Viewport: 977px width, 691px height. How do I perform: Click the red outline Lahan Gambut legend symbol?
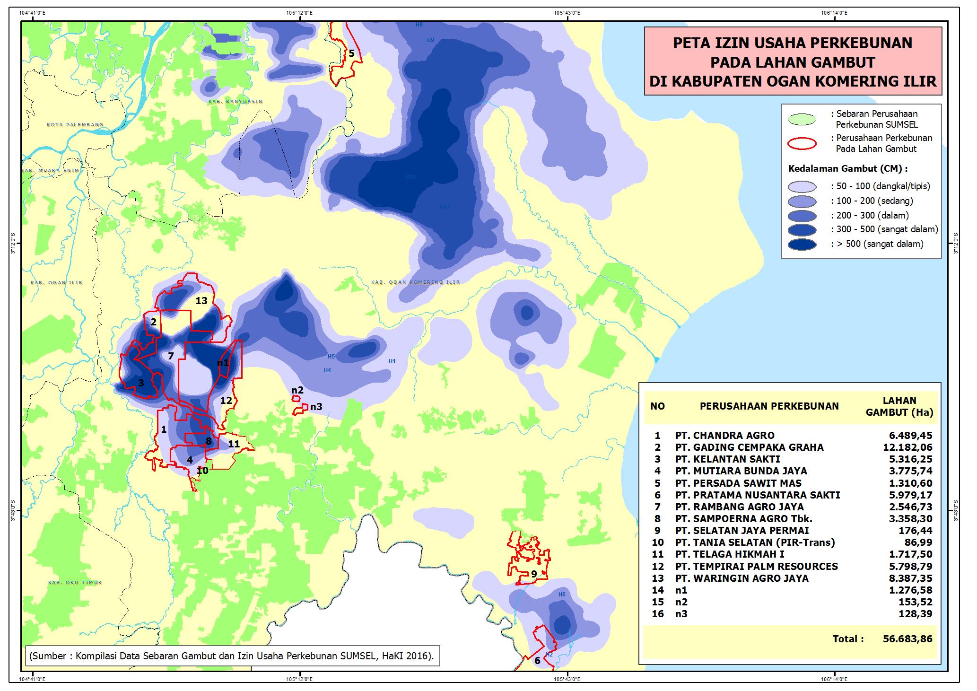pyautogui.click(x=803, y=143)
